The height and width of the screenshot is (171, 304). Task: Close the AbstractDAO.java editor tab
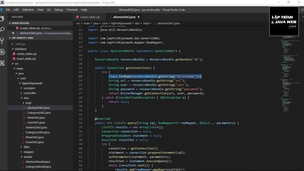pyautogui.click(x=139, y=17)
